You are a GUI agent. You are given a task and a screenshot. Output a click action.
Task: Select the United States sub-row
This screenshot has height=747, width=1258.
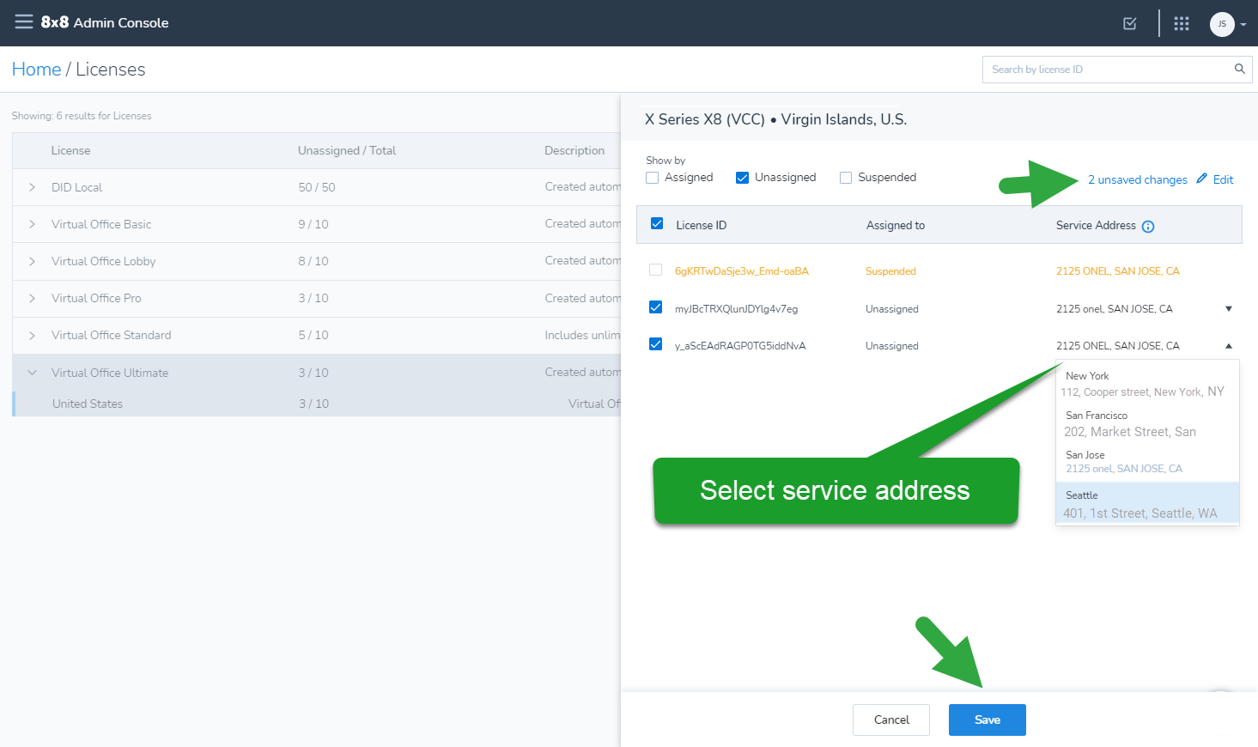point(317,404)
